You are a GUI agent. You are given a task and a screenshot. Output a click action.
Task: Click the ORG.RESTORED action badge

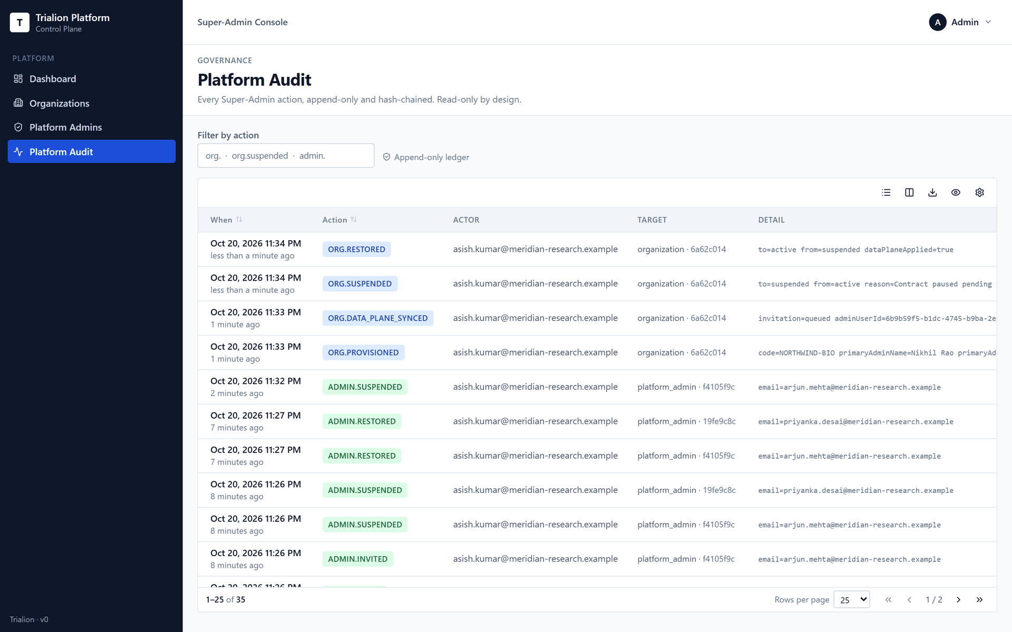(356, 250)
